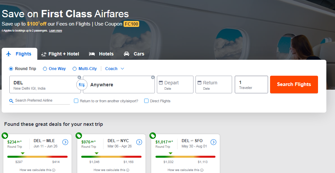Viewport: 335px width, 173px height.
Task: Select the One Way radio button
Action: (45, 69)
